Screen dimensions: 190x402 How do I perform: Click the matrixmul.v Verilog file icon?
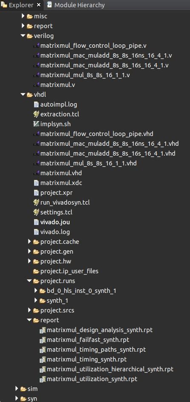coord(36,85)
